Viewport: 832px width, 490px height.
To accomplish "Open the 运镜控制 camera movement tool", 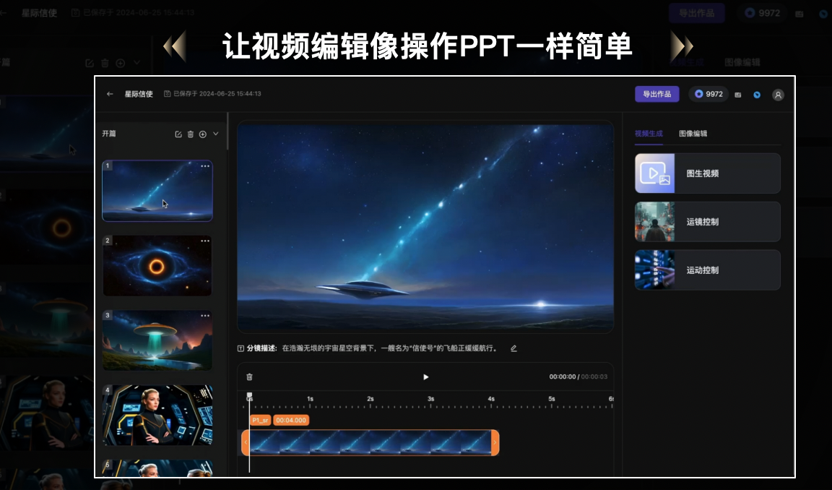I will pos(706,221).
